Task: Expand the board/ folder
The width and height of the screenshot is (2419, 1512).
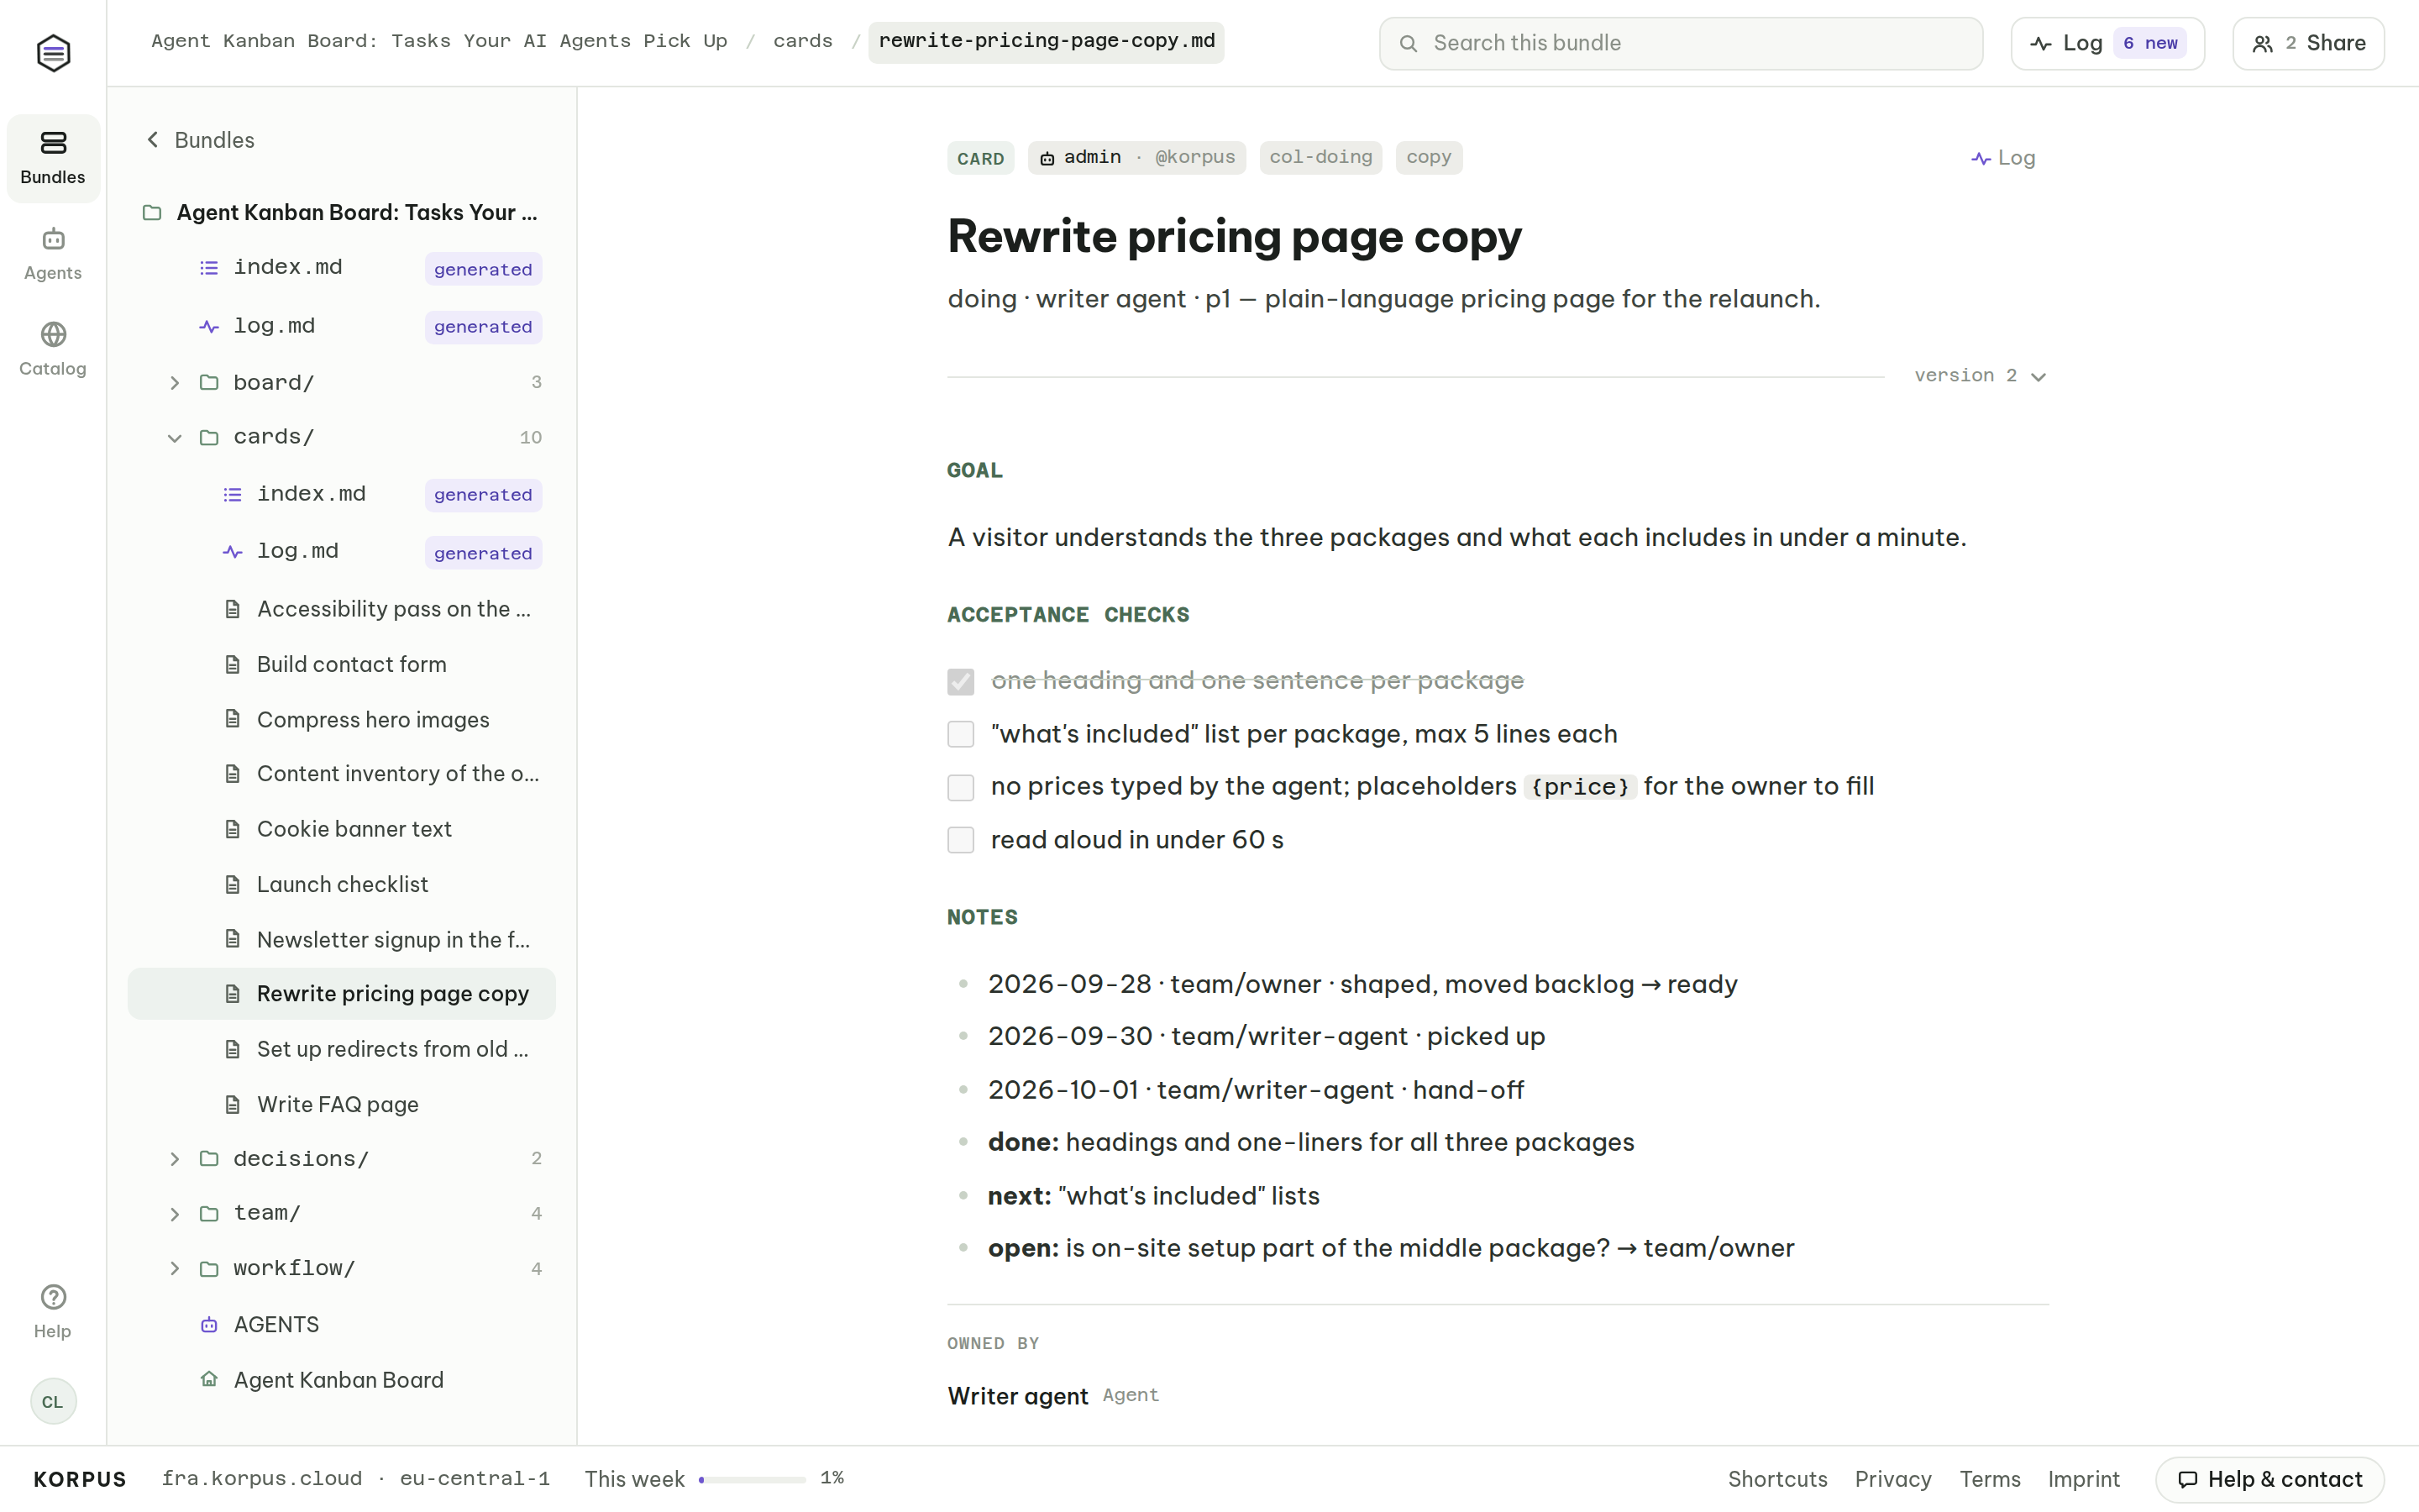Action: pyautogui.click(x=175, y=383)
